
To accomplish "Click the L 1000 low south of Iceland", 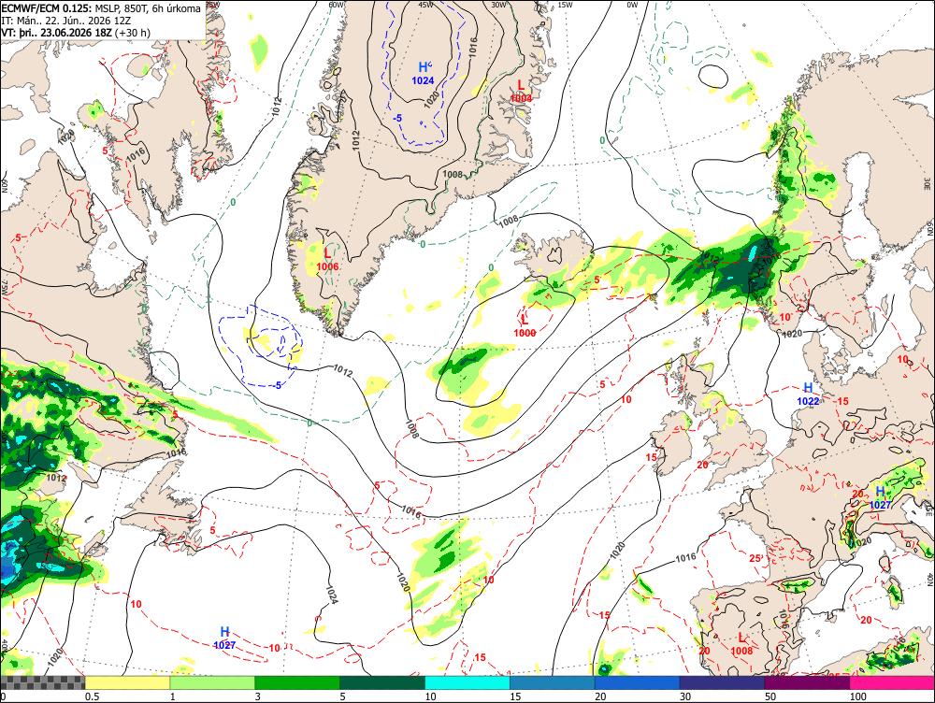I will pyautogui.click(x=525, y=326).
